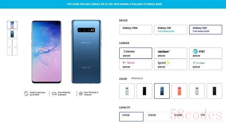The height and width of the screenshot is (123, 226).
Task: Show the front view phone thumbnail
Action: coord(12,25)
